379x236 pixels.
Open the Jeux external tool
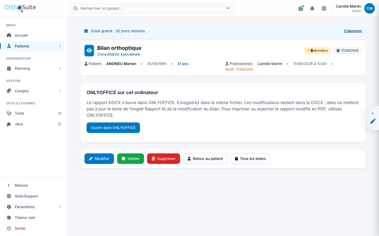(x=34, y=124)
